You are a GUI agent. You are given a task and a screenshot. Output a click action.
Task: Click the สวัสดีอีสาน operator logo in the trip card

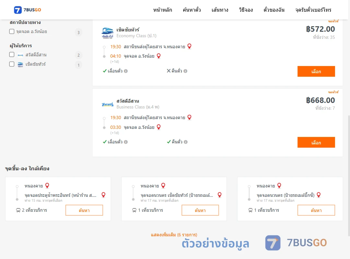coord(108,104)
